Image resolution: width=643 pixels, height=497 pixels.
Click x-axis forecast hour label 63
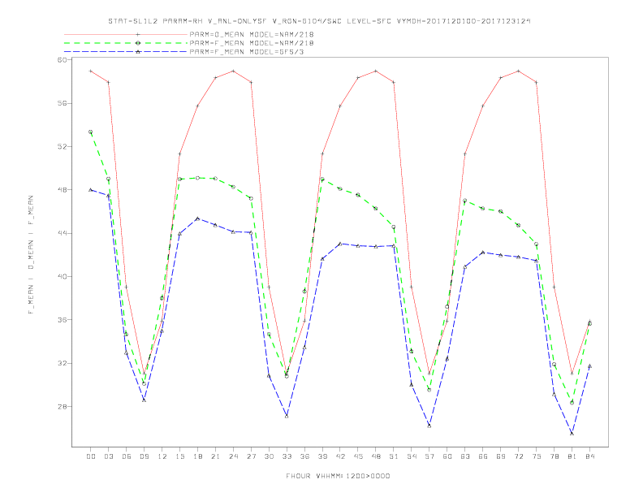coord(465,456)
